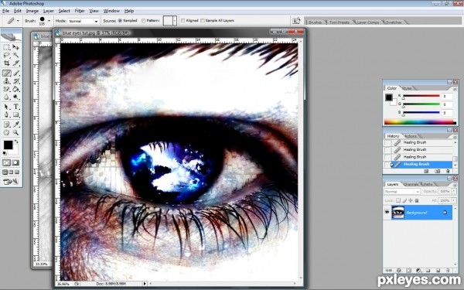
Task: Reset default foreground and background colors
Action: tap(5, 153)
